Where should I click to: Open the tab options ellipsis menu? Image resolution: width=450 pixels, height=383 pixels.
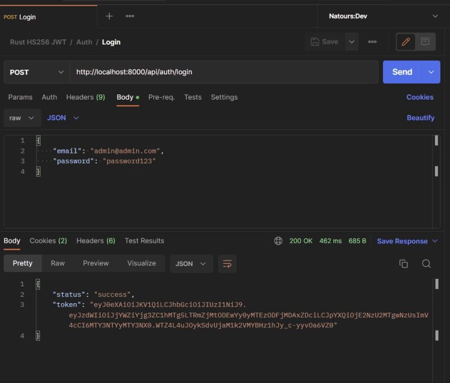coord(130,16)
